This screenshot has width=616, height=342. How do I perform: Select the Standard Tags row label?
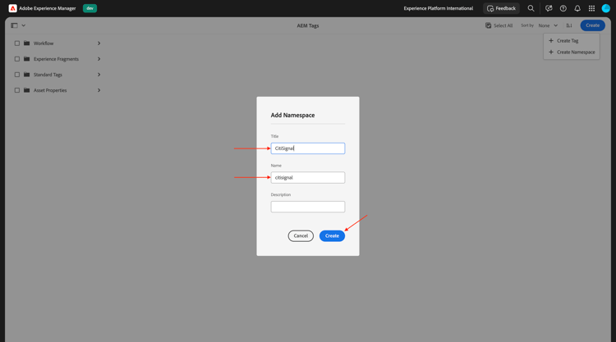48,75
